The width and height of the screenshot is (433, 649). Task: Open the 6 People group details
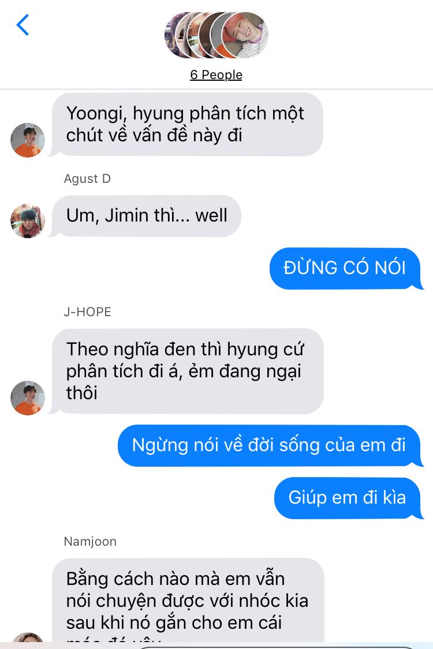[216, 74]
